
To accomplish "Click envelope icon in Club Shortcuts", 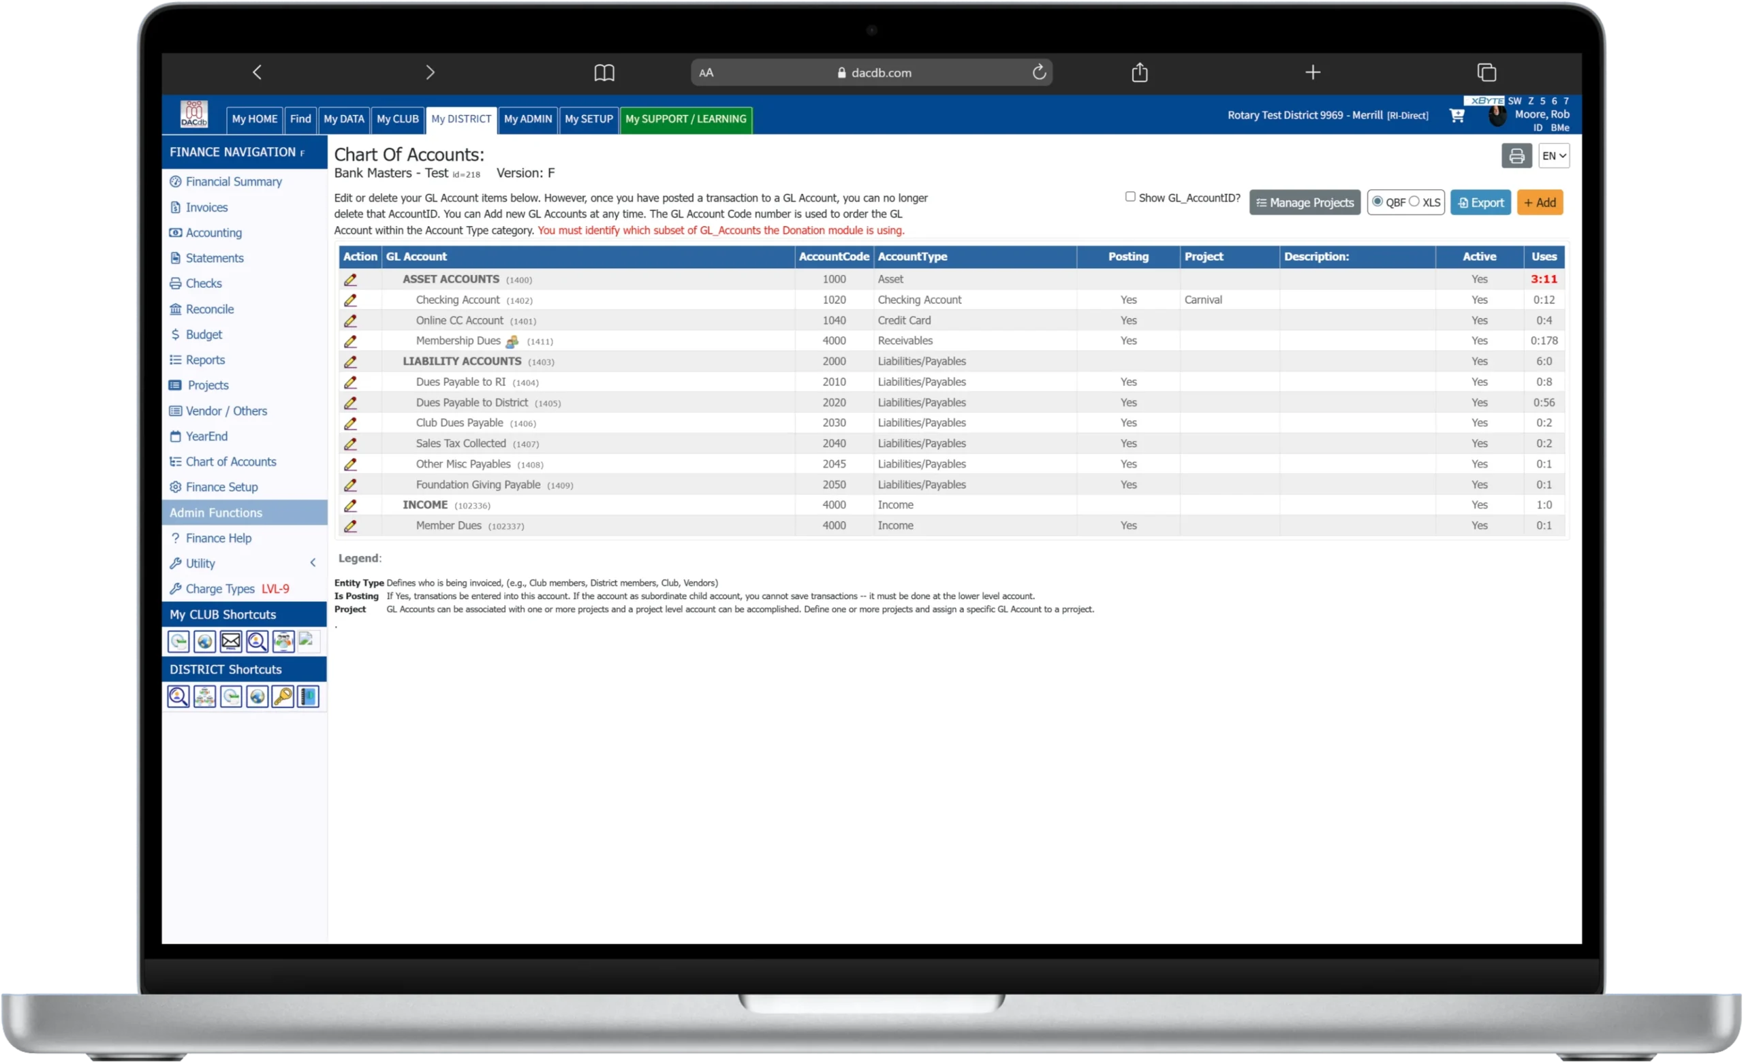I will pos(231,642).
